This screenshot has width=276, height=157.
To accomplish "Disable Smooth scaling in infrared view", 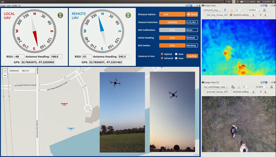I will click(x=231, y=15).
